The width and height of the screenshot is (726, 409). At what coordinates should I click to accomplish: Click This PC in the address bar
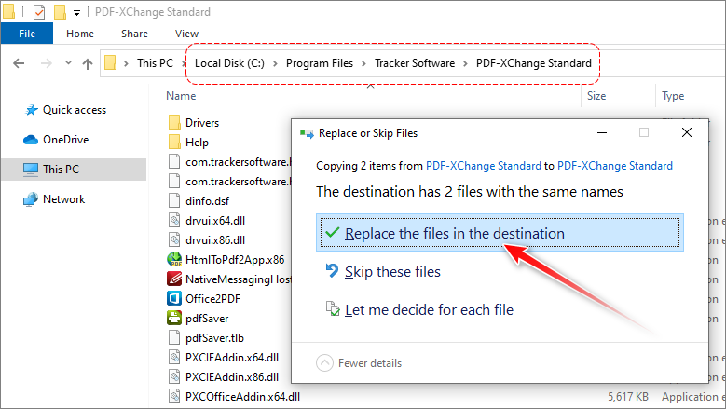point(155,63)
